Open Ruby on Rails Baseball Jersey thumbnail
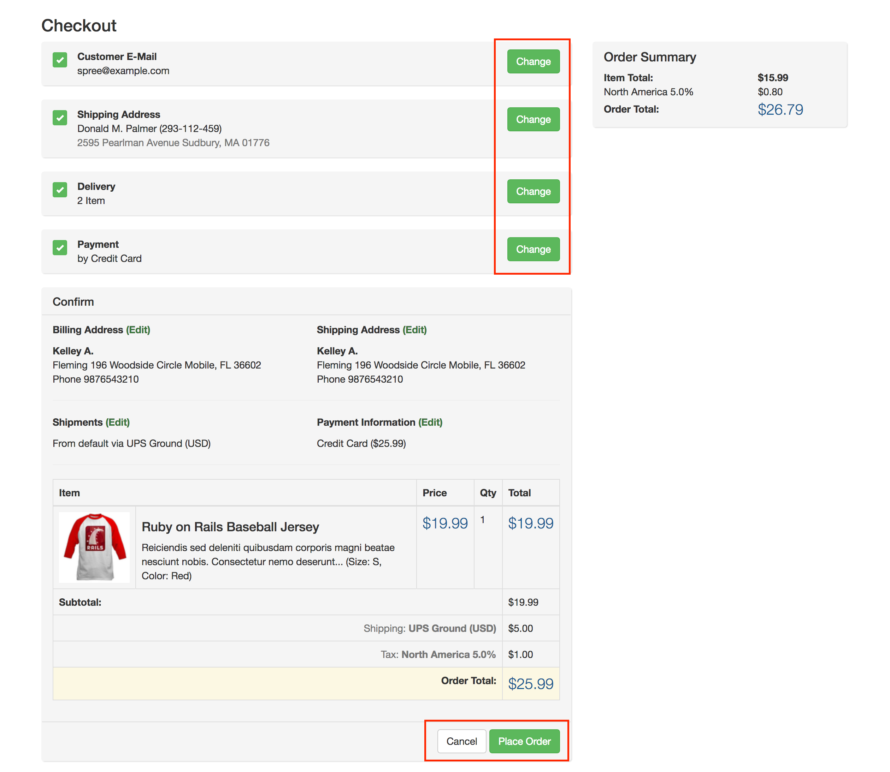890x772 pixels. click(x=94, y=547)
